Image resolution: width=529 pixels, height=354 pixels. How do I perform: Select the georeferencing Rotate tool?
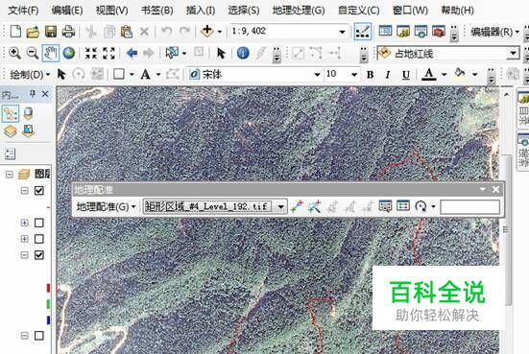tap(421, 206)
